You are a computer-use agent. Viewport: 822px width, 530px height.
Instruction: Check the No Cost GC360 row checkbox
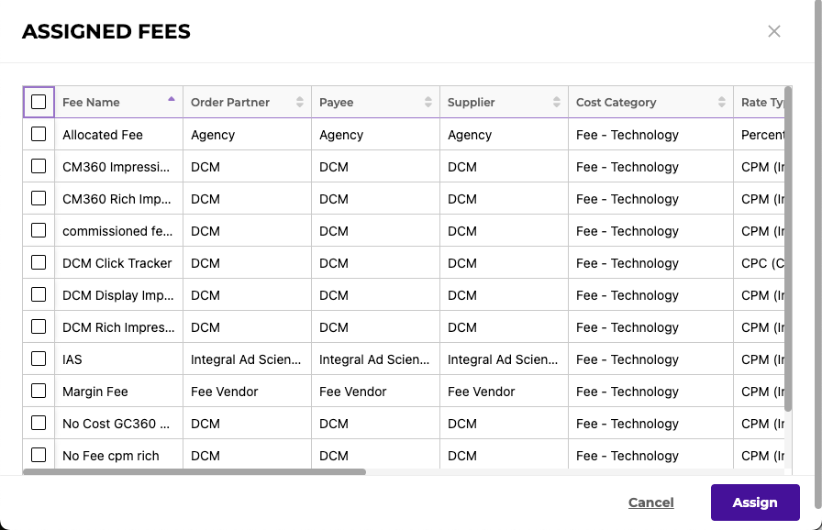(39, 423)
